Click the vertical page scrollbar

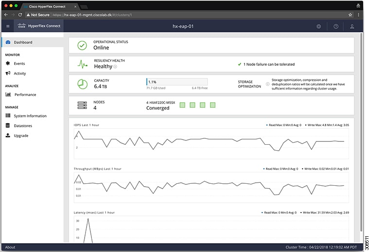[x=361, y=133]
